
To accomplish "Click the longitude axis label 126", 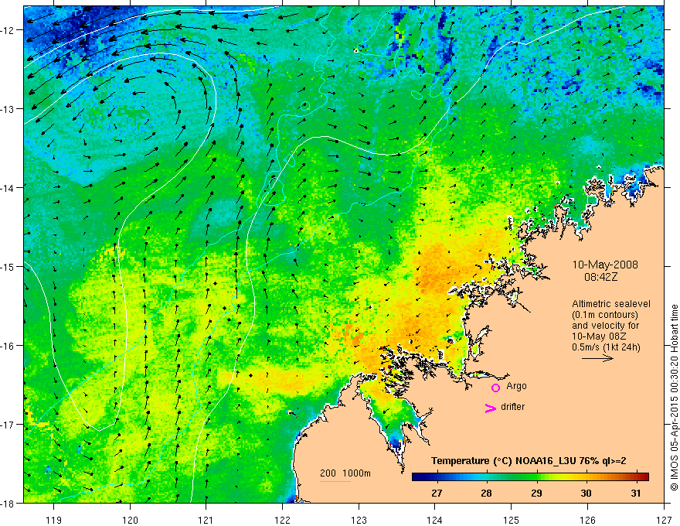I will pos(587,520).
